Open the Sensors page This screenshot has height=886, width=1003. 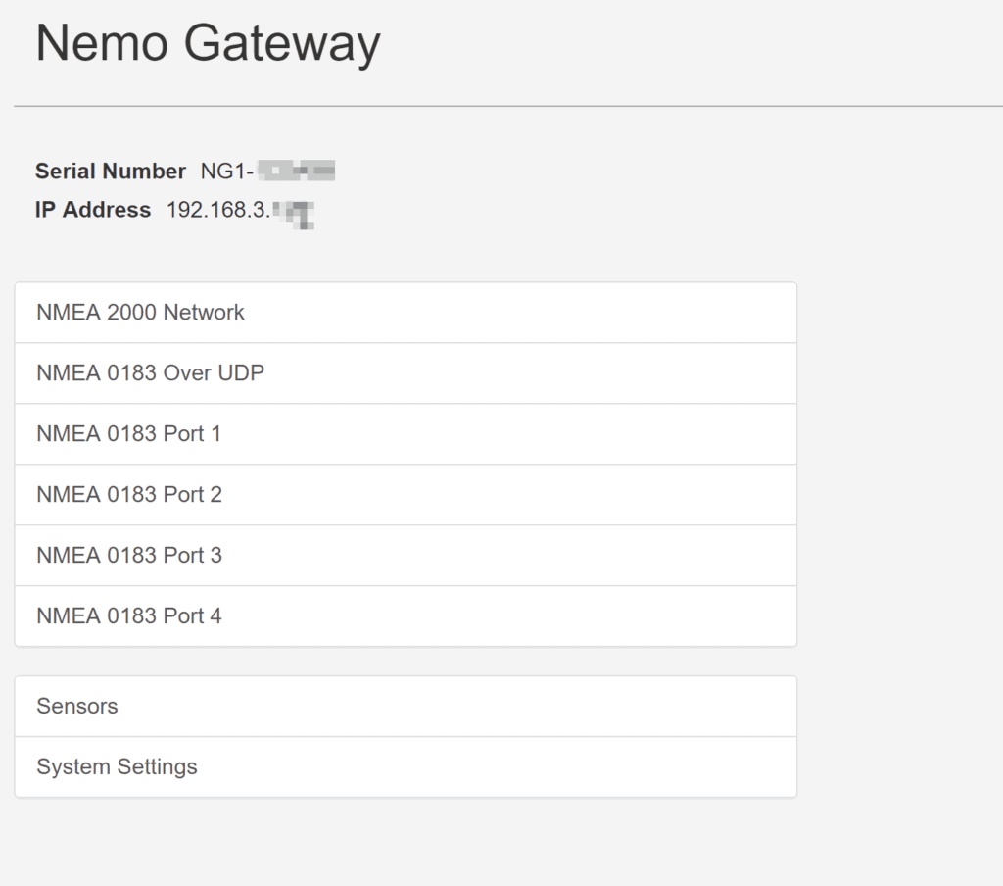coord(406,706)
